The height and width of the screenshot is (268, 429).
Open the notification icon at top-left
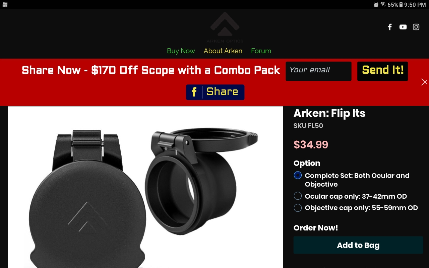click(5, 5)
